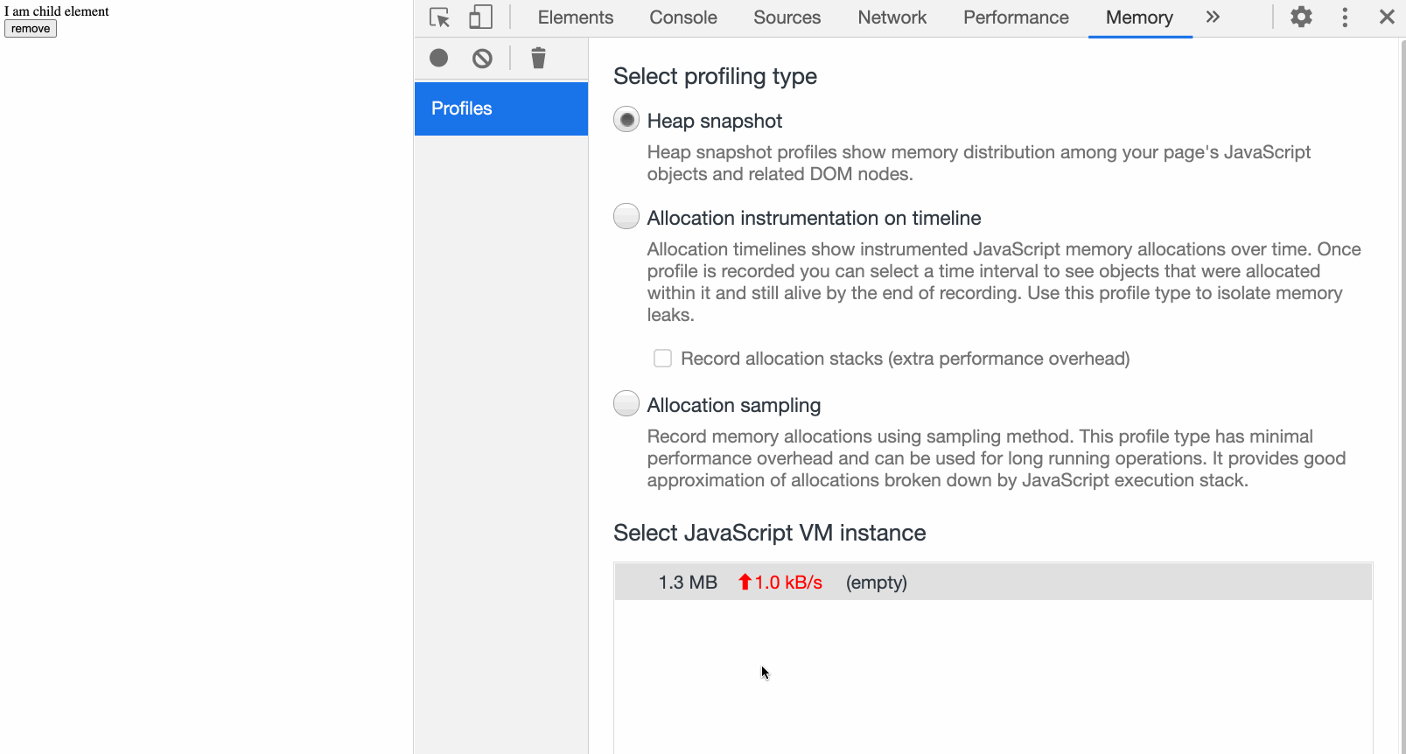Select the 1.3 MB VM instance row

coord(993,583)
